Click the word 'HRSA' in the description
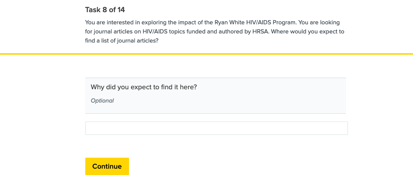Image resolution: width=413 pixels, height=185 pixels. pyautogui.click(x=253, y=32)
